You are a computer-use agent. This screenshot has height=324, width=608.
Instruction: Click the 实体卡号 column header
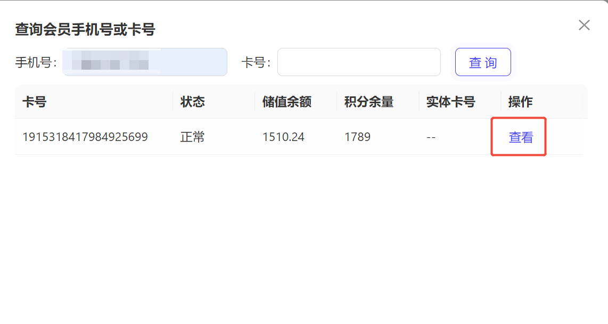(x=450, y=102)
